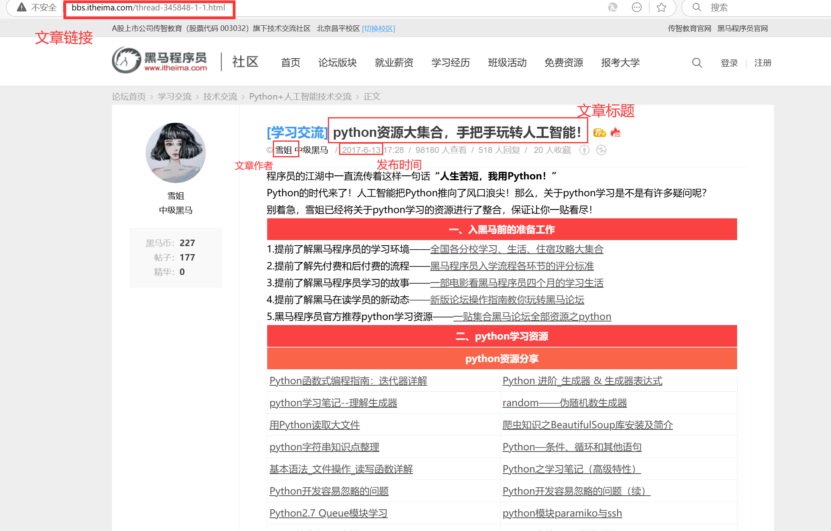
Task: Open the 论坛版块 nav menu
Action: (337, 63)
